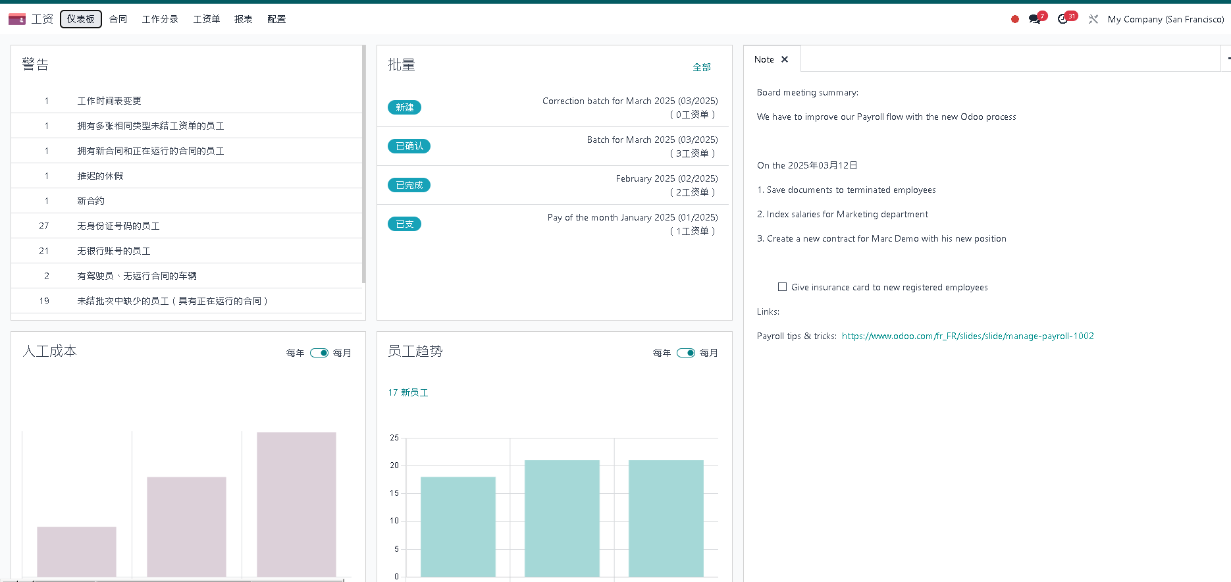Open the debug tools wrench icon
Screen dimensions: 1231x582
[1093, 19]
